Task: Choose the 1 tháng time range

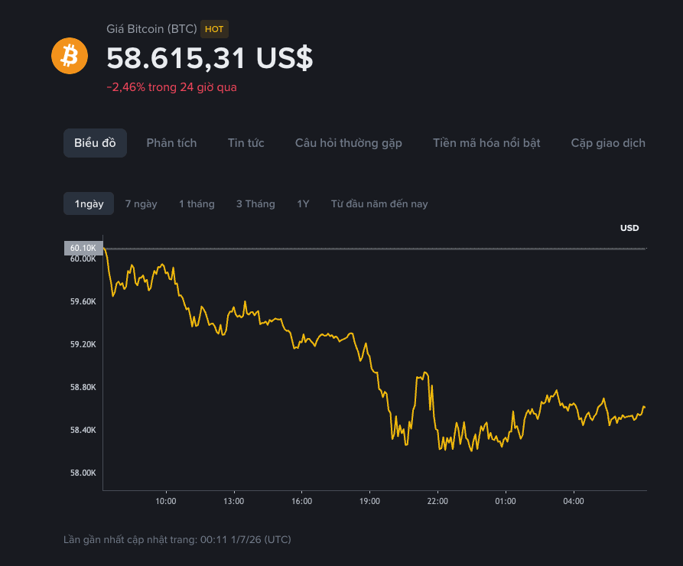Action: [197, 203]
